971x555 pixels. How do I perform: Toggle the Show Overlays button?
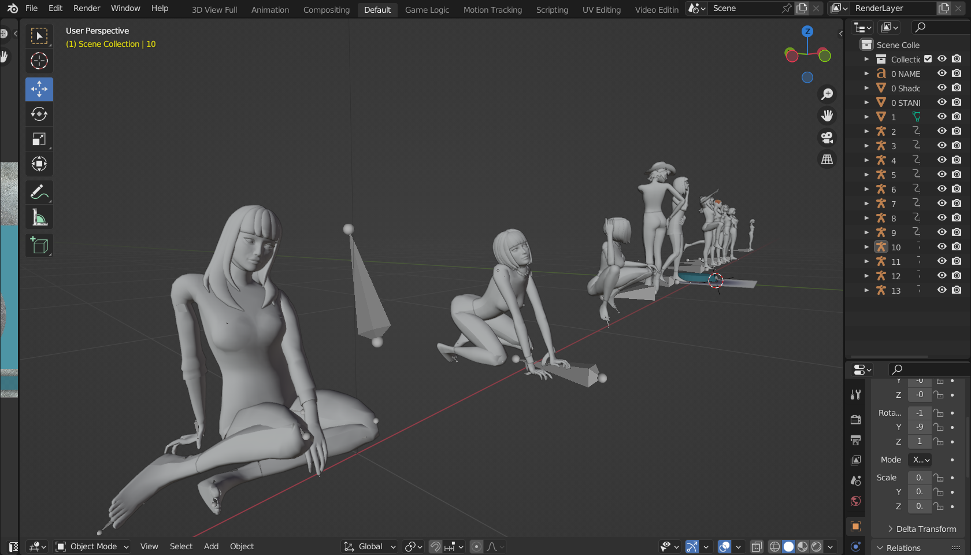pos(724,546)
